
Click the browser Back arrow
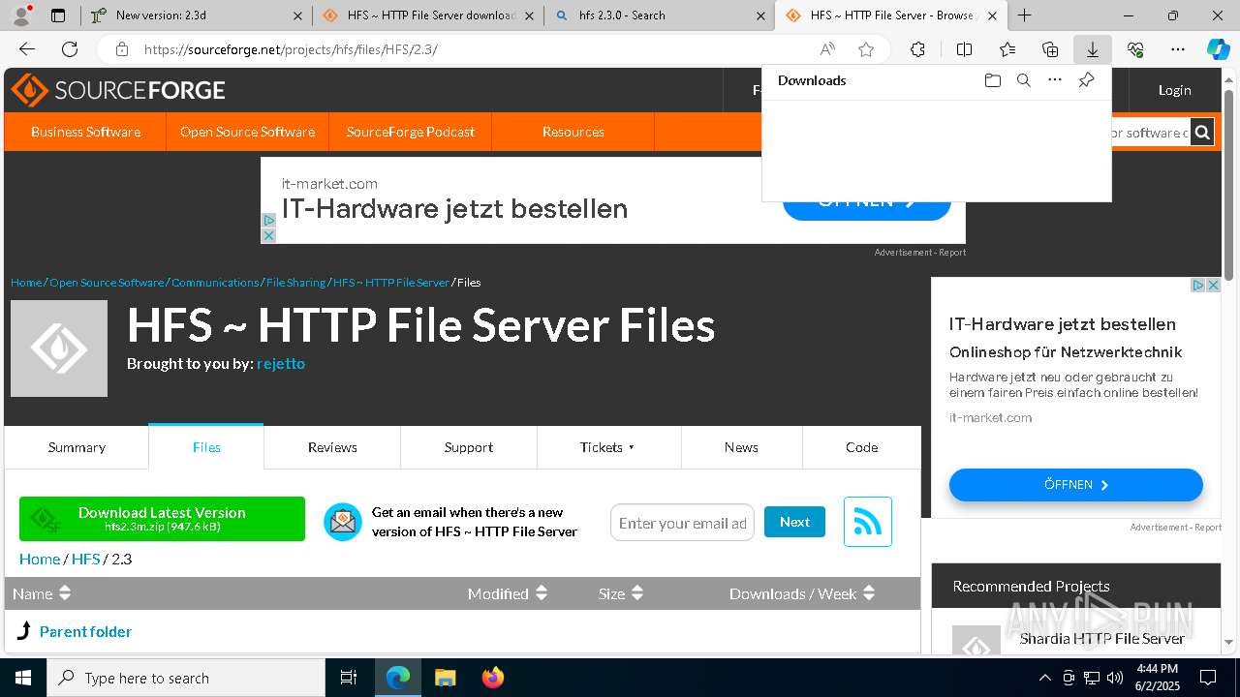point(27,49)
